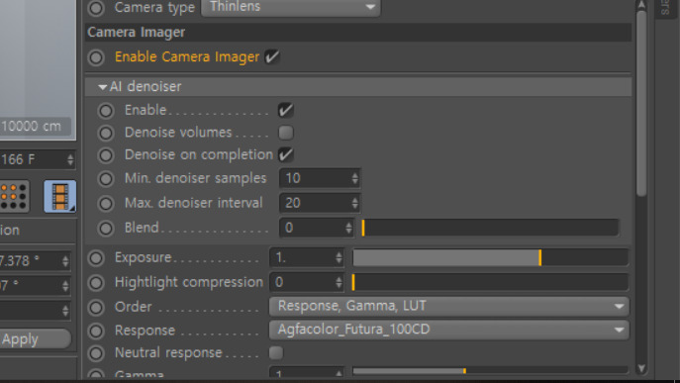Enable the Neutral response checkbox
680x383 pixels.
[x=276, y=352]
